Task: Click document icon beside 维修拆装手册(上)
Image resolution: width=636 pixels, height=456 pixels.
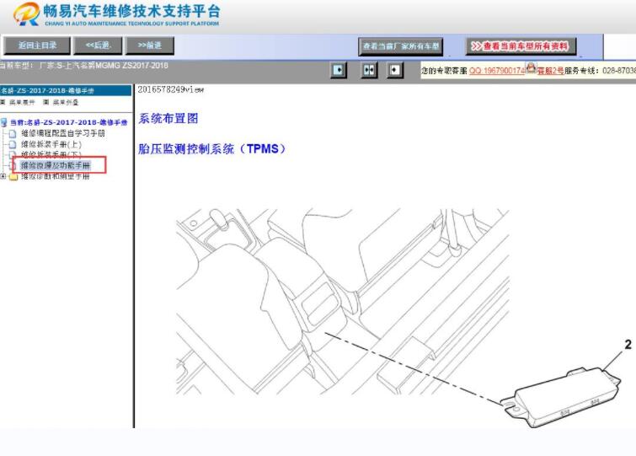Action: pos(13,144)
